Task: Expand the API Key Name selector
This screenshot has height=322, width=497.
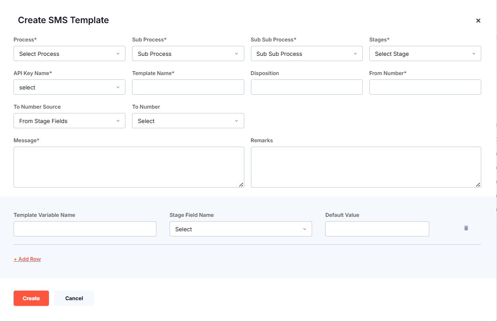Action: [69, 87]
